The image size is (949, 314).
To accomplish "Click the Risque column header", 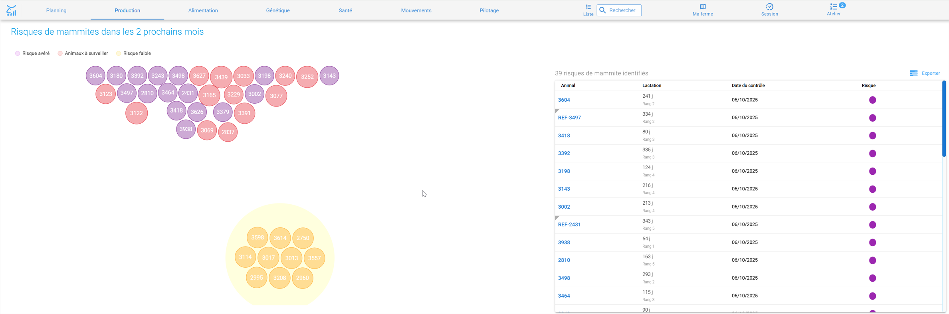I will point(868,86).
